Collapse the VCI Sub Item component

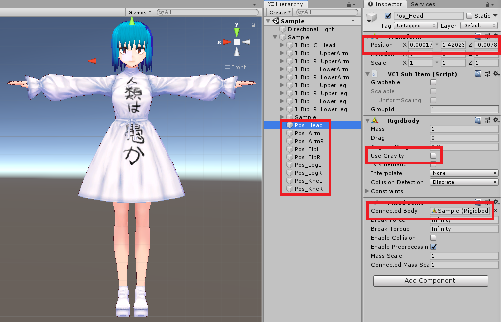click(x=367, y=74)
